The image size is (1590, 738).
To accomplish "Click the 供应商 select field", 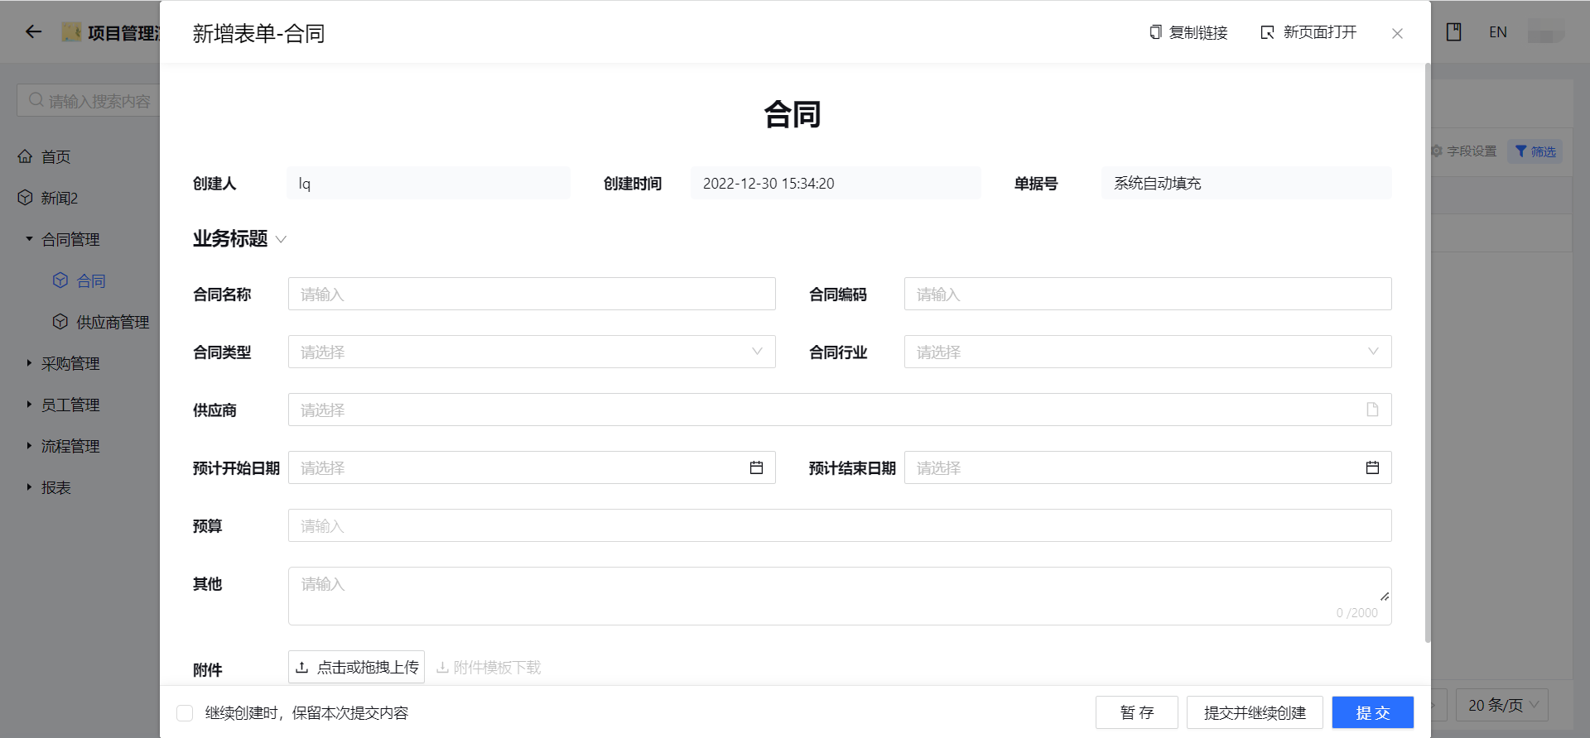I will 840,410.
